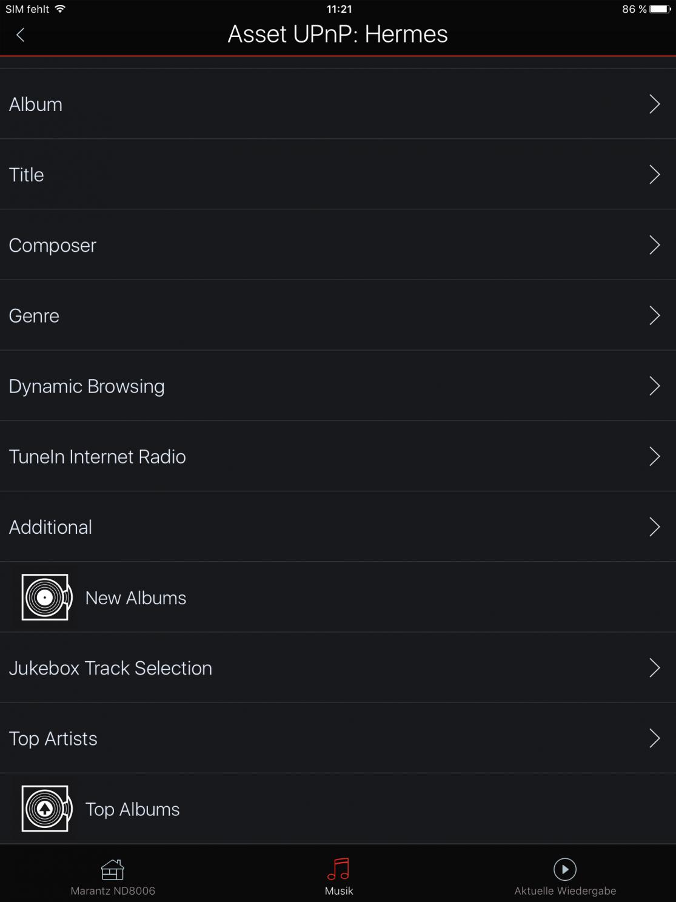Open Genre via its chevron

[x=654, y=315]
